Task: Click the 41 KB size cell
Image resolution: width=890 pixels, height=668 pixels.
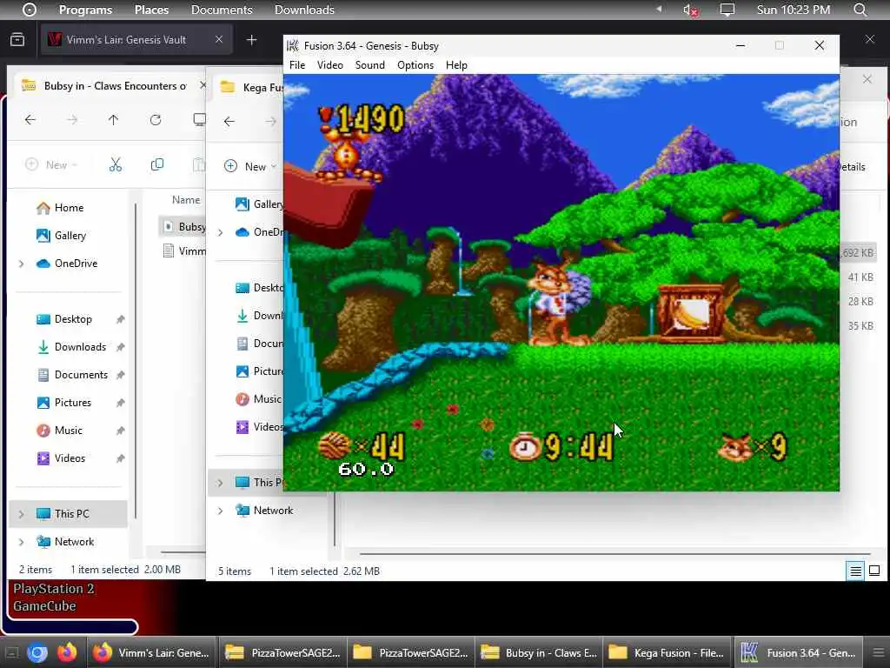Action: [860, 277]
